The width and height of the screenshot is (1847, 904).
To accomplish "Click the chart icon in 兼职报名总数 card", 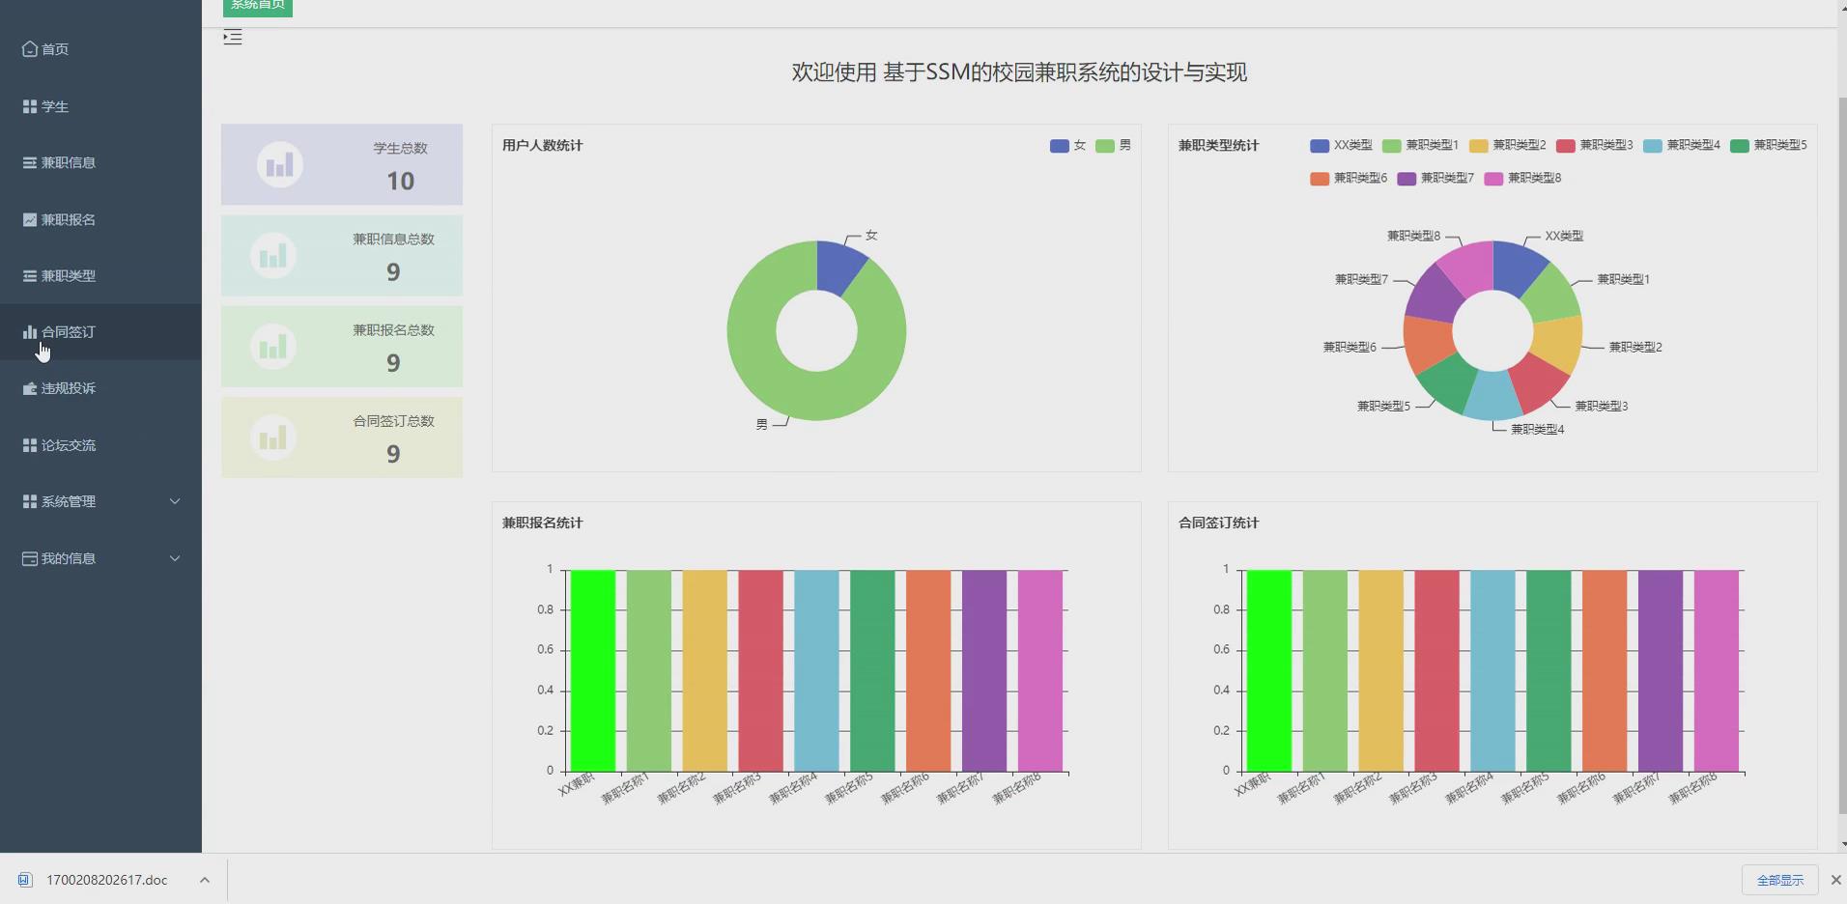I will (x=273, y=347).
